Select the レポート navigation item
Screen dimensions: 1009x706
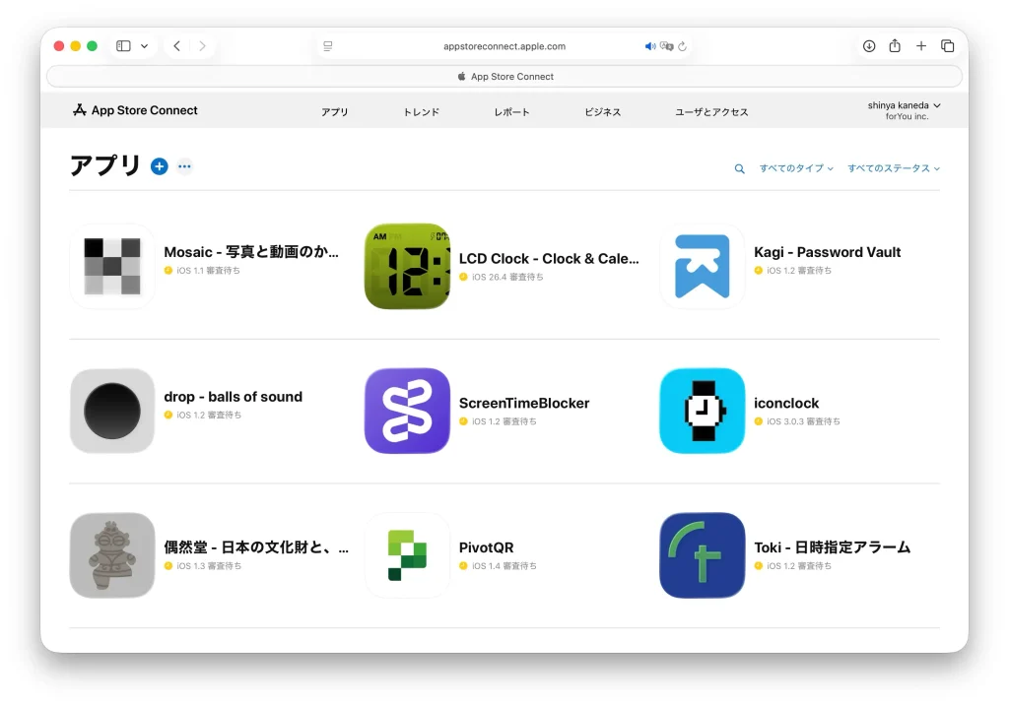click(511, 112)
